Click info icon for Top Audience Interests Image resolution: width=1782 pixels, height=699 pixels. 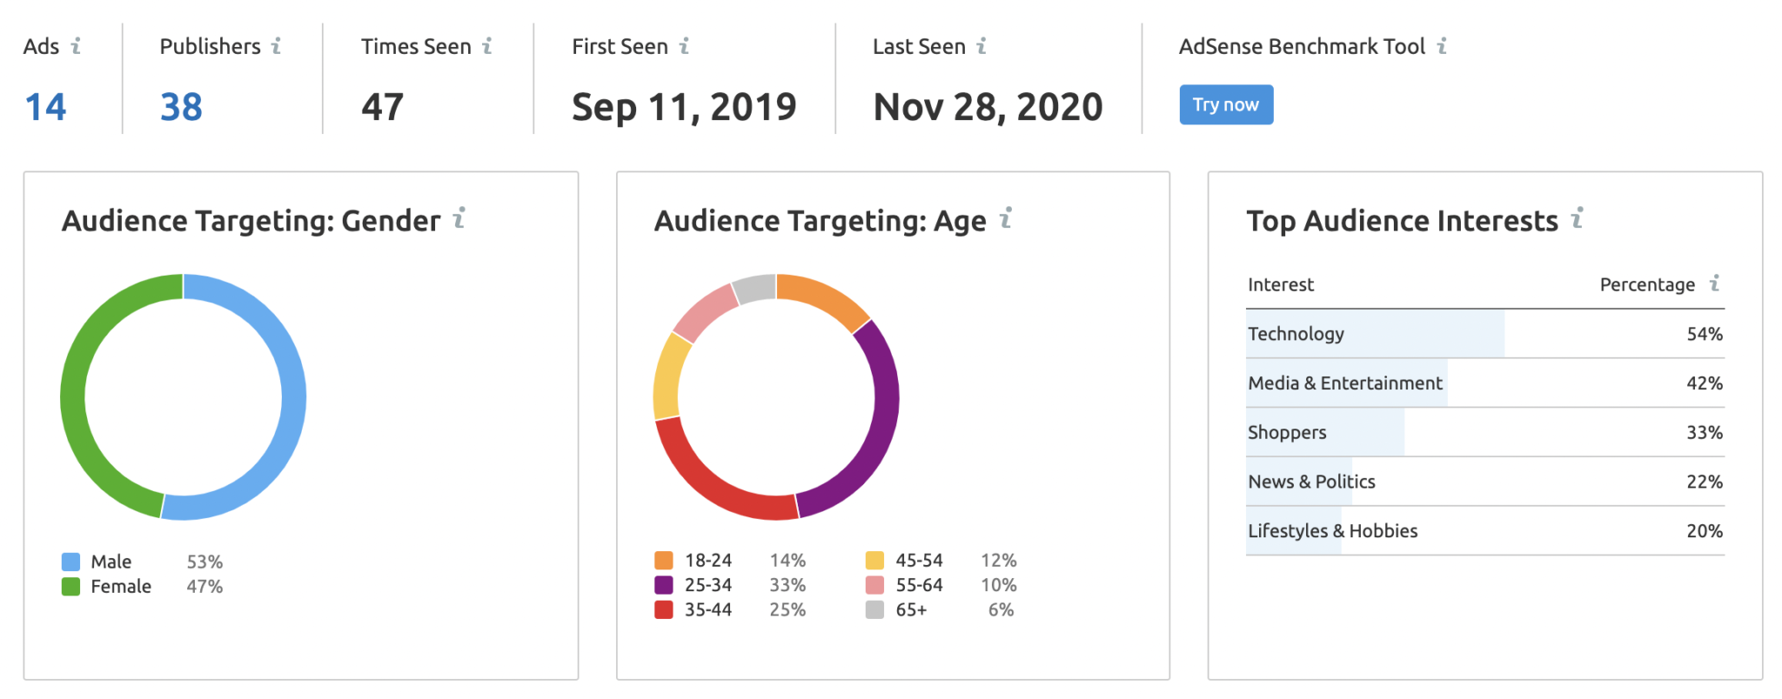[x=1577, y=217]
